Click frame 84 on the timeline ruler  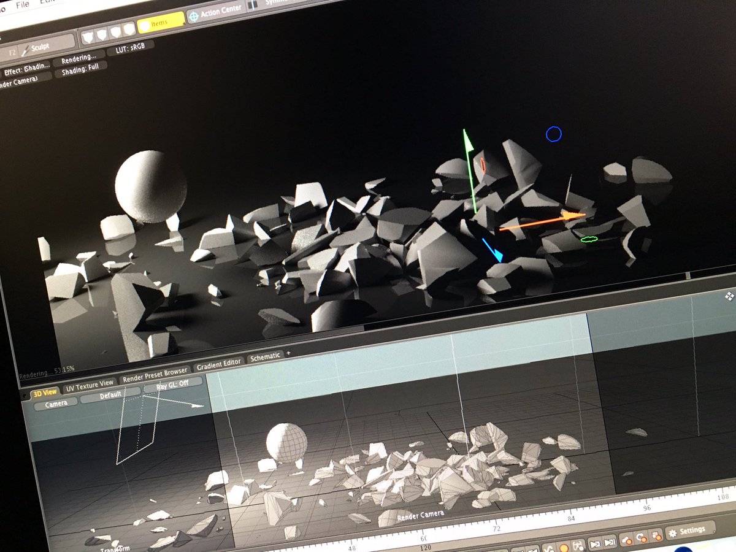pos(572,518)
